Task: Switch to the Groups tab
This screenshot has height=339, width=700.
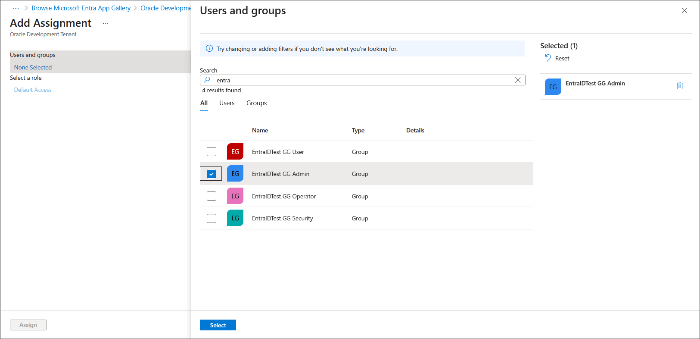Action: click(256, 103)
